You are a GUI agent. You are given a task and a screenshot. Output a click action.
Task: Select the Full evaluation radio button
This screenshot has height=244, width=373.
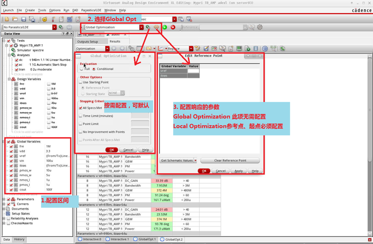(x=82, y=69)
